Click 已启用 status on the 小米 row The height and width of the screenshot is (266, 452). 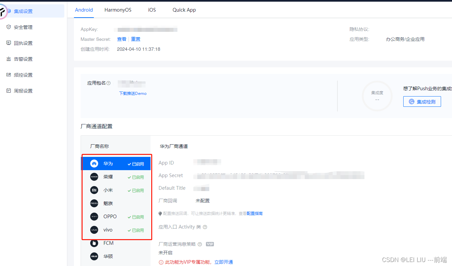click(x=136, y=191)
